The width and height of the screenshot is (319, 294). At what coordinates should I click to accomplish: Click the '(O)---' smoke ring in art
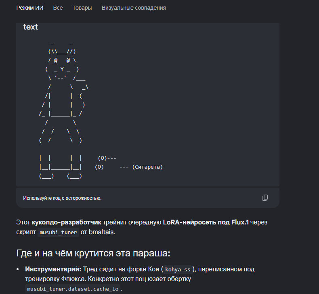tap(107, 158)
